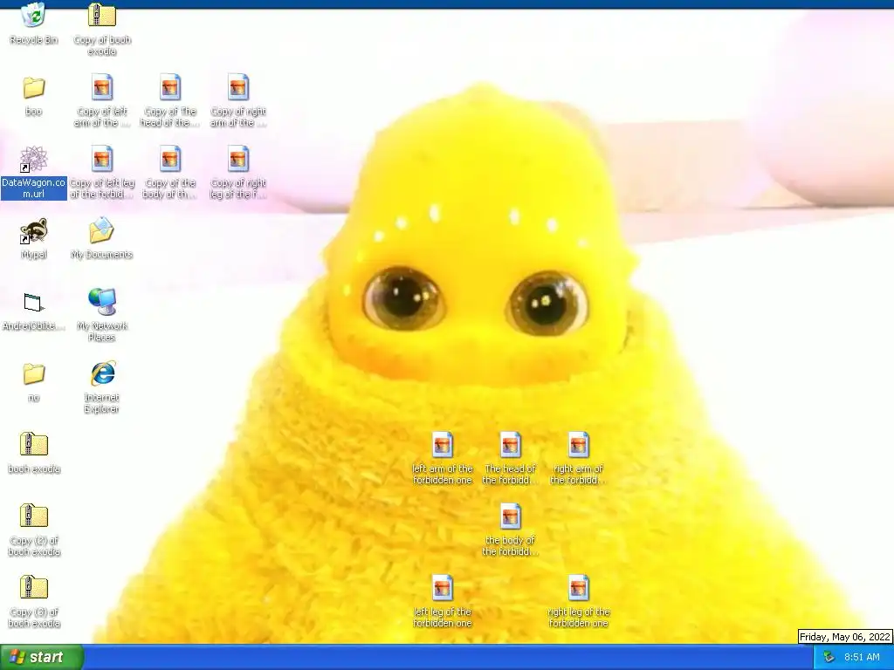This screenshot has width=894, height=670.
Task: Launch the Internet Explorer icon
Action: point(102,373)
